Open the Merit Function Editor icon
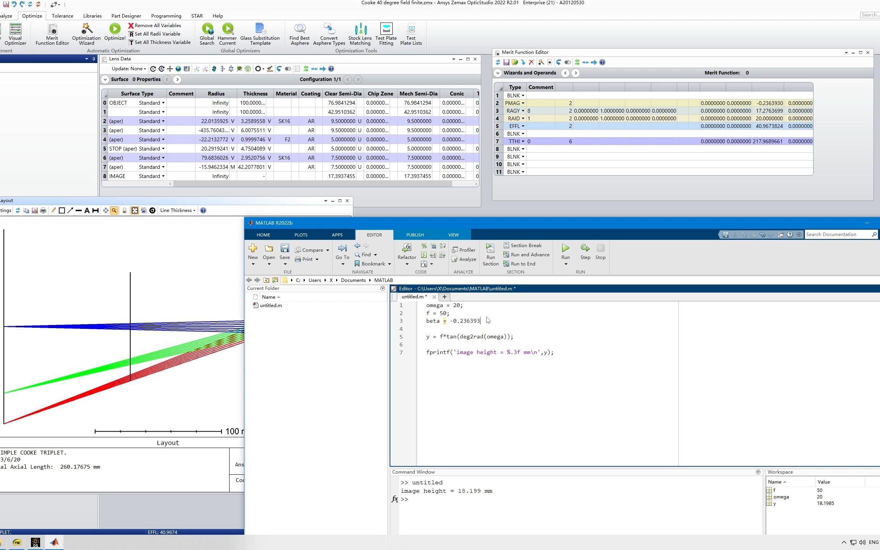The height and width of the screenshot is (550, 880). tap(52, 29)
